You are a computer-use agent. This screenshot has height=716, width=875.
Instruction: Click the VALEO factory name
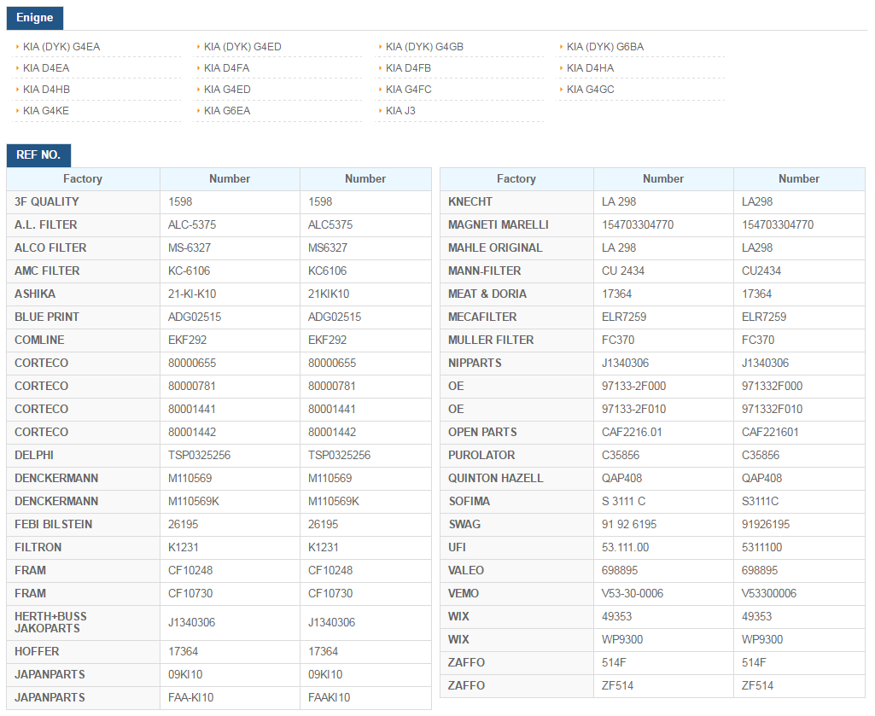tap(466, 571)
